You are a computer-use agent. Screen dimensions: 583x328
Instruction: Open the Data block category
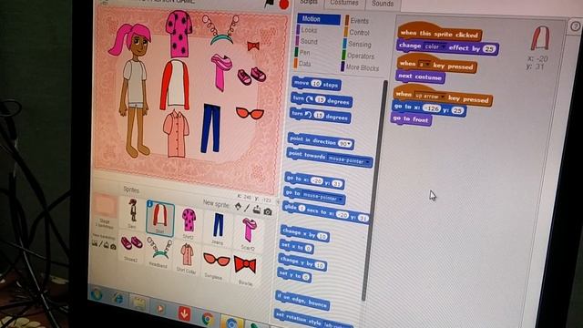click(x=304, y=64)
